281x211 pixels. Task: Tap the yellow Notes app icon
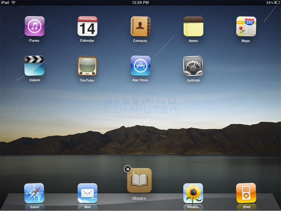pos(193,27)
